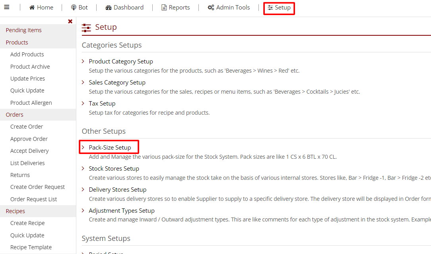This screenshot has width=431, height=254.
Task: Open Sales Category Setup
Action: click(x=117, y=83)
